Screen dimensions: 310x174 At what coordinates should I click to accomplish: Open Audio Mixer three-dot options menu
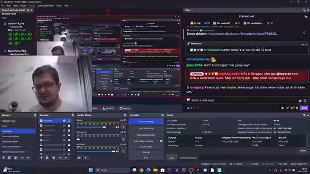(86, 158)
